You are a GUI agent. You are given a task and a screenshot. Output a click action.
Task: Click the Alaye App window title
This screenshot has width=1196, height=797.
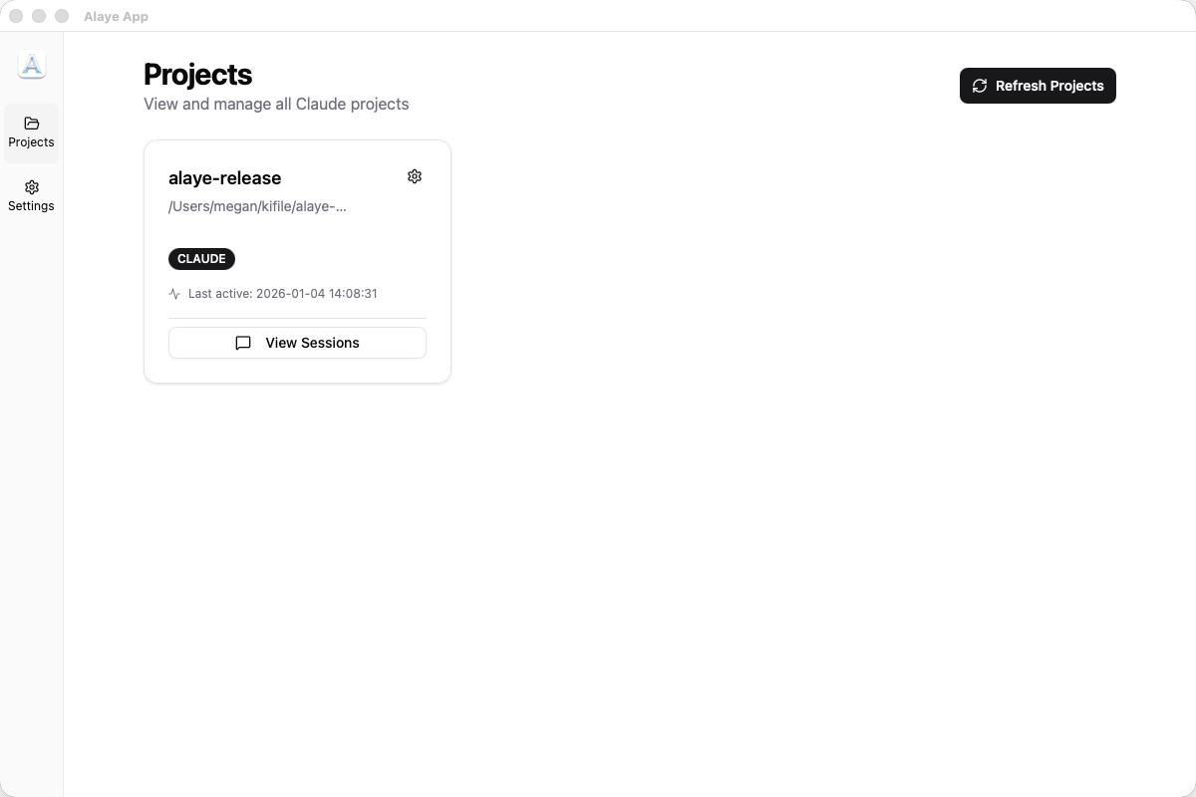[116, 16]
